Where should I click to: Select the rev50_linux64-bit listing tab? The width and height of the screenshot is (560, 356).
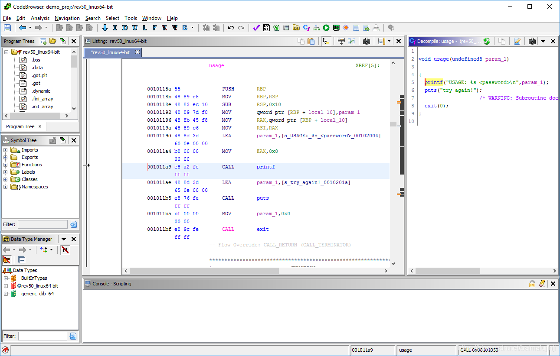pyautogui.click(x=110, y=52)
